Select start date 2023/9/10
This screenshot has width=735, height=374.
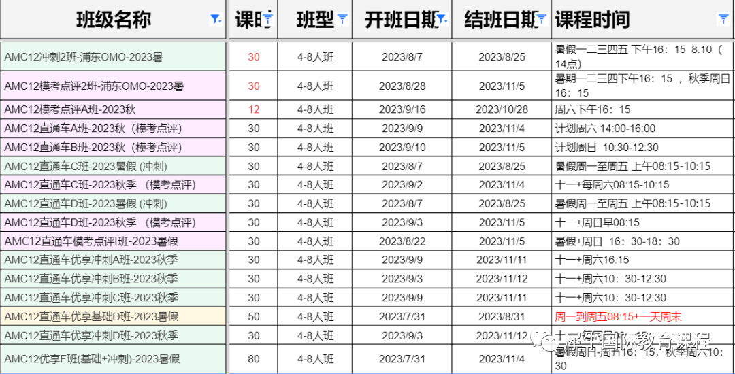[402, 147]
